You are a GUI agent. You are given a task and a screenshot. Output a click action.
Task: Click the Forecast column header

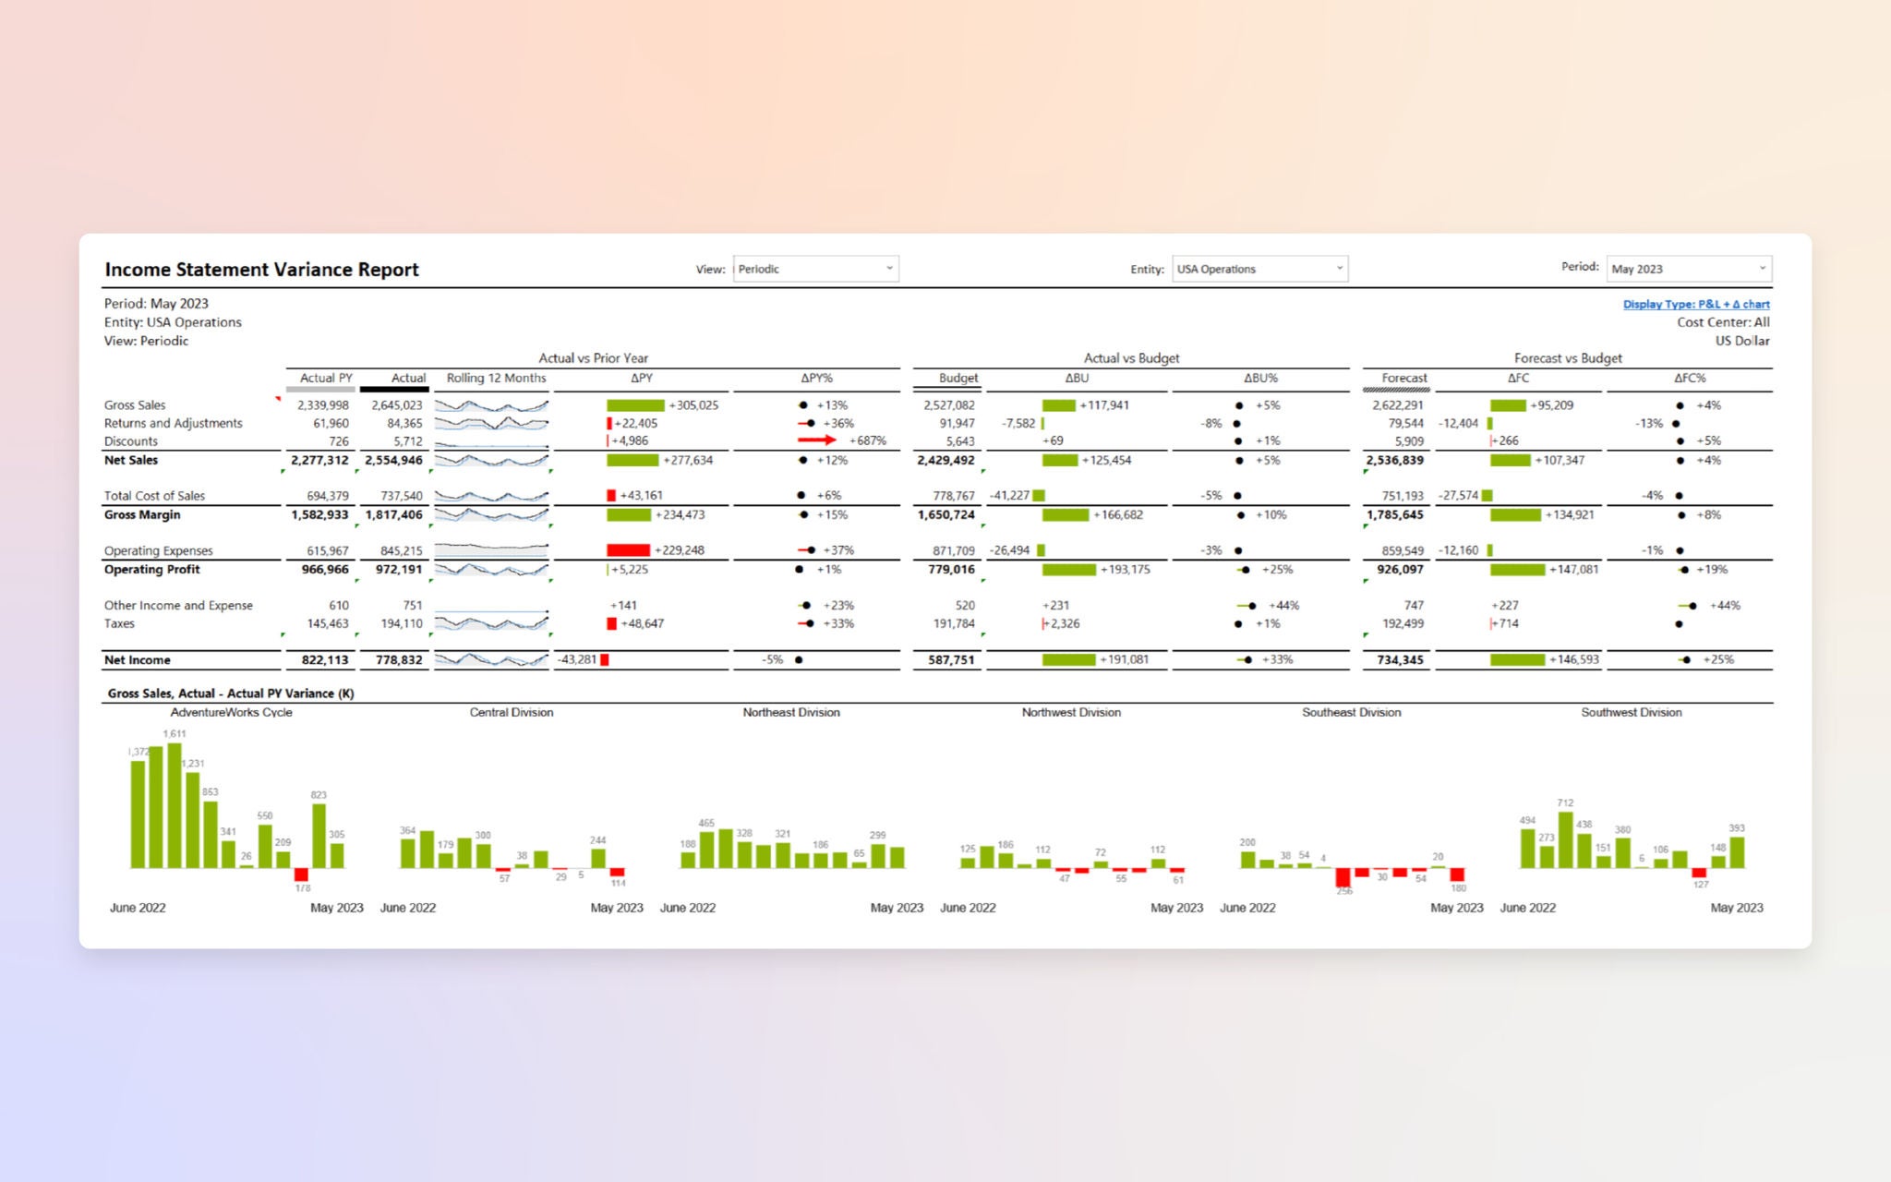1403,378
